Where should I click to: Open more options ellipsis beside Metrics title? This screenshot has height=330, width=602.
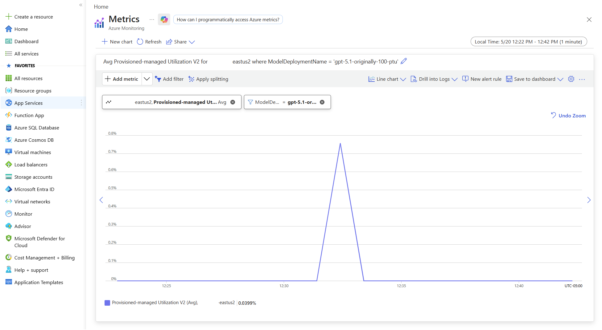pos(152,19)
